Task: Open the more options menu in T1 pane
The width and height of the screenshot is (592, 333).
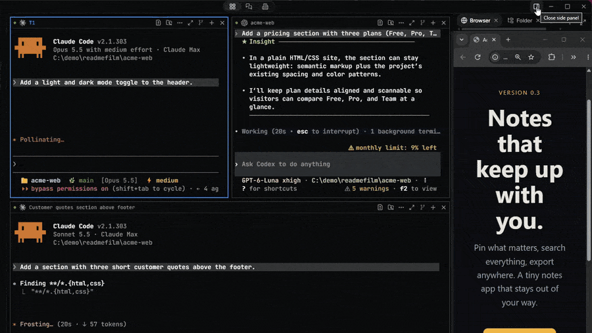Action: click(x=180, y=22)
